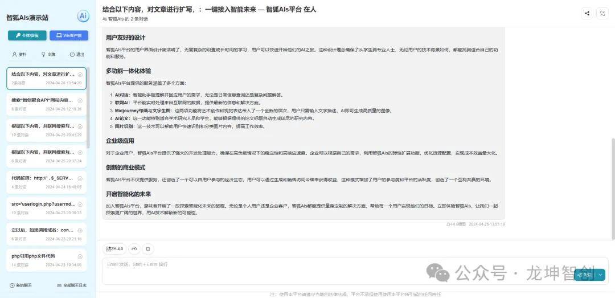Open the ZH-4.0 model selector
The image size is (615, 298).
tap(114, 248)
